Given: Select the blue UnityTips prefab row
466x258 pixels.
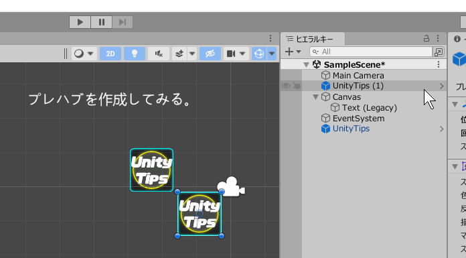Looking at the screenshot, I should 351,129.
